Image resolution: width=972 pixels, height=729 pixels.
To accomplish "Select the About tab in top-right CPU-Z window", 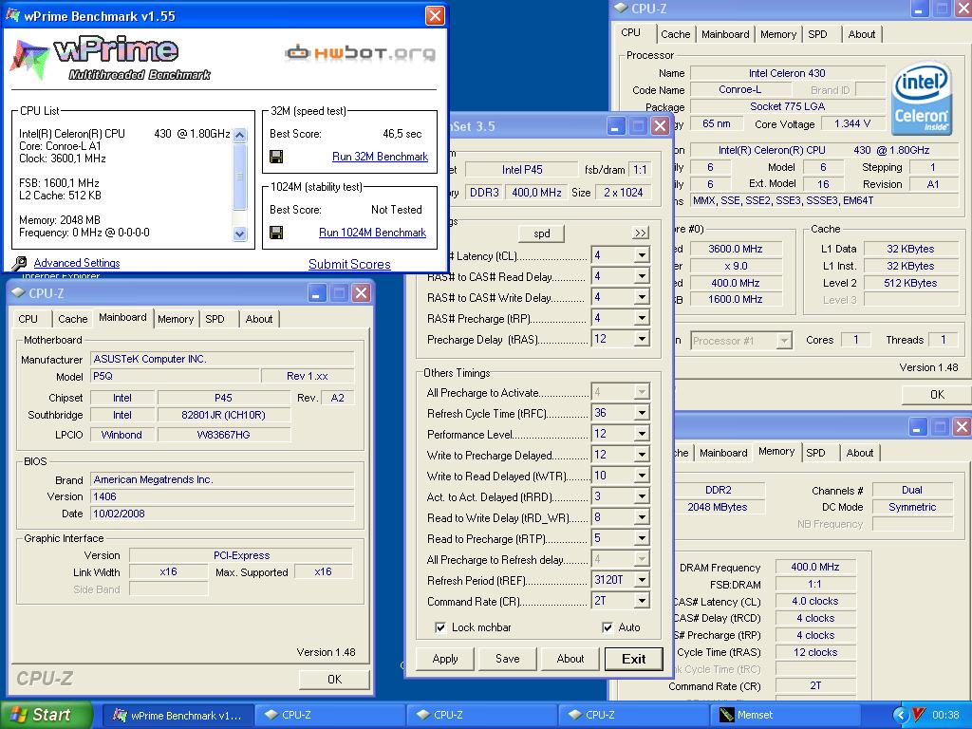I will (862, 35).
